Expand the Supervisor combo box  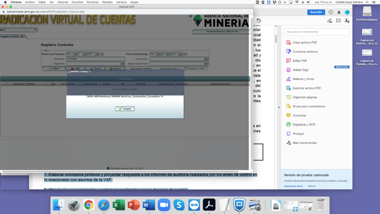123,64
